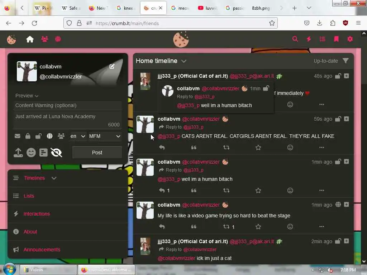
Task: Click the post text area placeholder
Action: (x=67, y=120)
